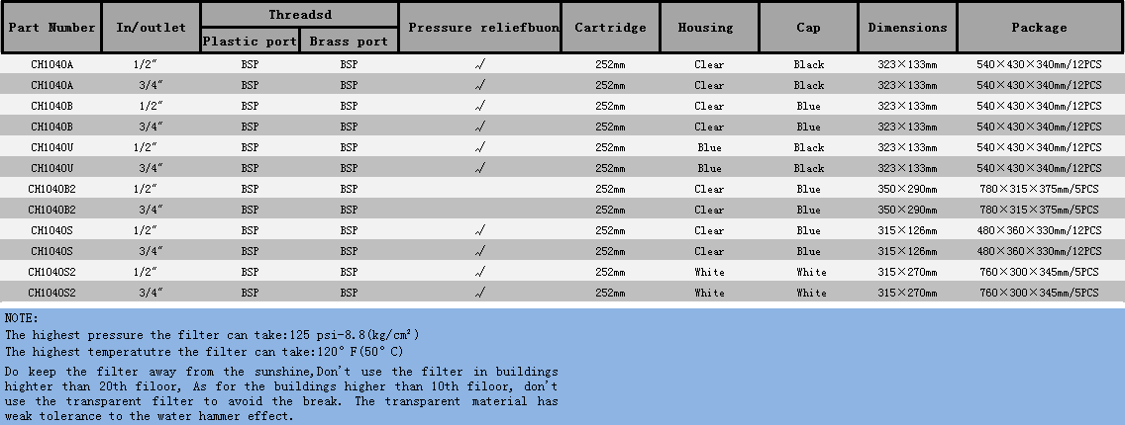Image resolution: width=1125 pixels, height=425 pixels.
Task: Click the Pressure reliefbuon column header
Action: pos(480,28)
